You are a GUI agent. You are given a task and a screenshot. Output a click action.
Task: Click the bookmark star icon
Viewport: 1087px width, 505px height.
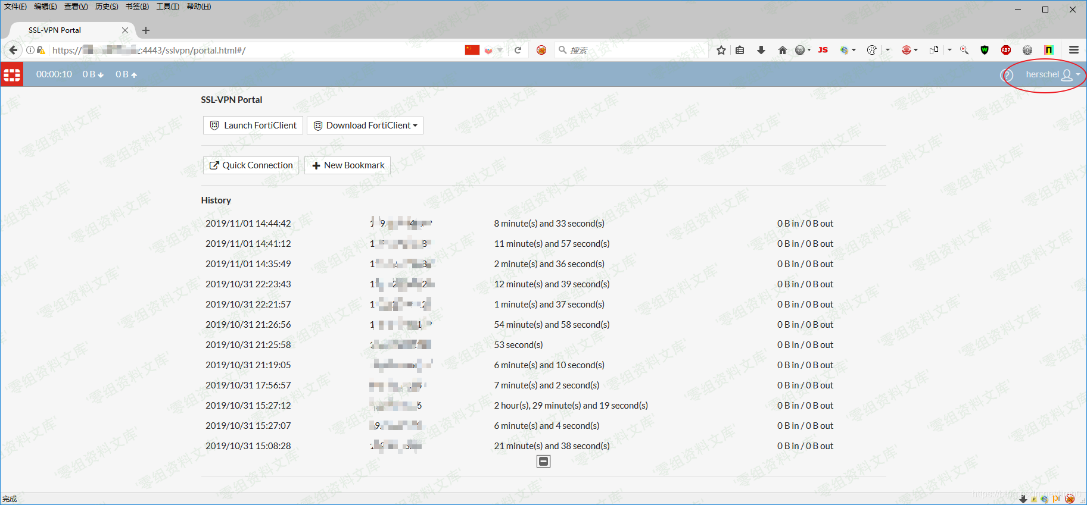pyautogui.click(x=721, y=50)
